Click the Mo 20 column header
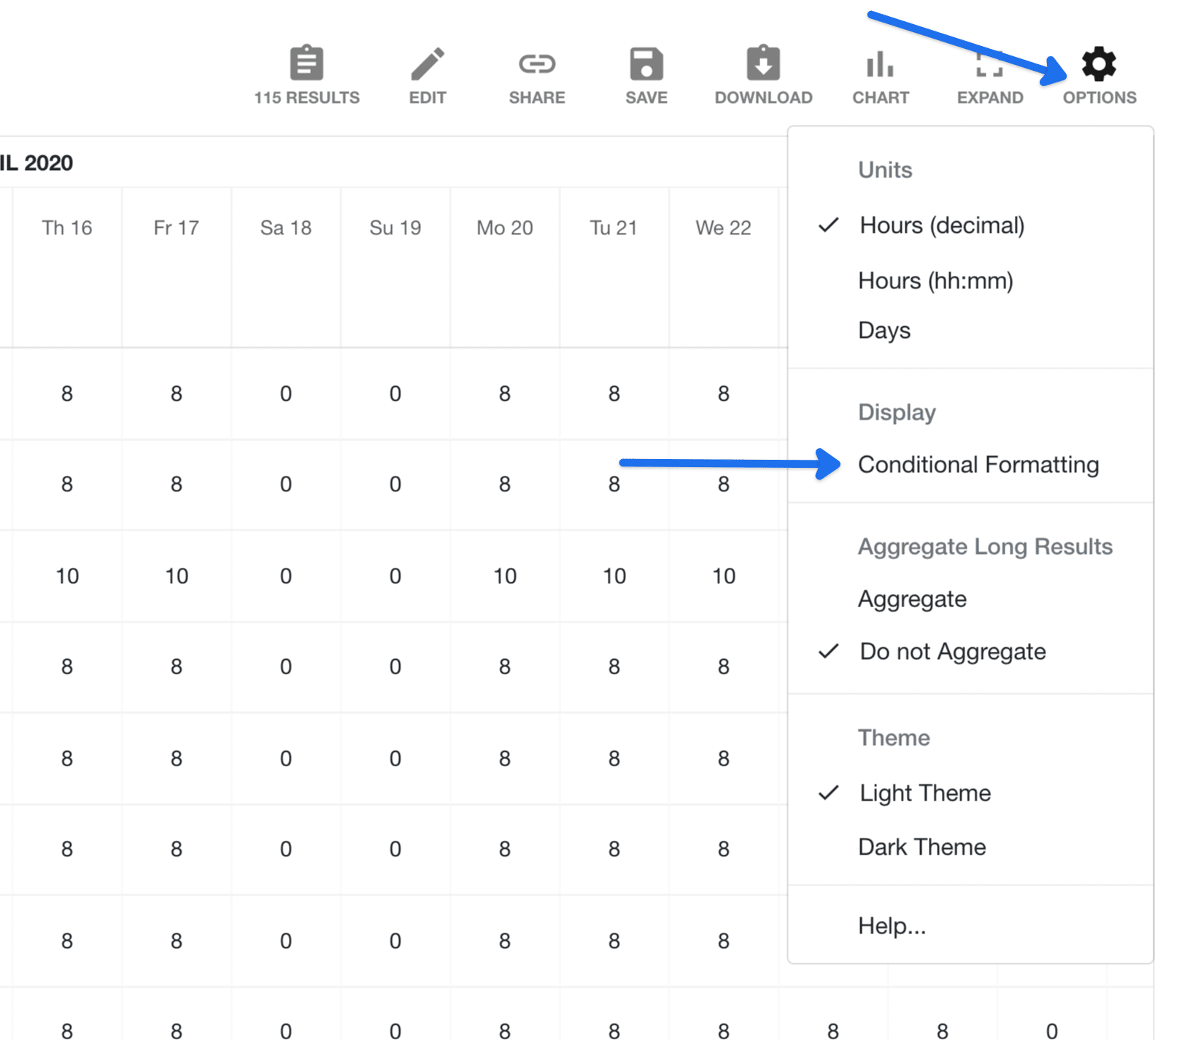Image resolution: width=1198 pixels, height=1040 pixels. pyautogui.click(x=504, y=227)
